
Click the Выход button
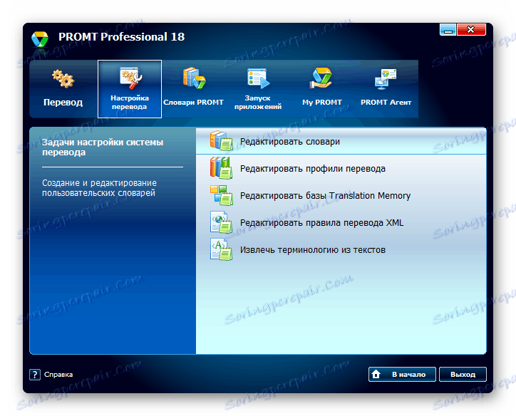[463, 374]
